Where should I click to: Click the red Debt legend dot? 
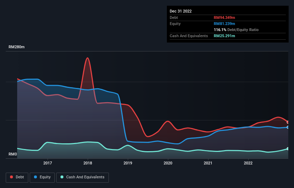pyautogui.click(x=11, y=177)
